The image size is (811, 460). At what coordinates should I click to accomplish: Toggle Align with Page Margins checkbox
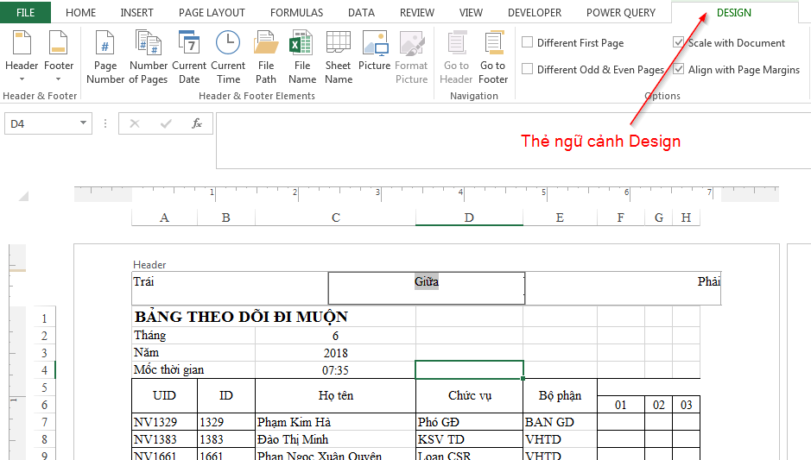point(678,69)
